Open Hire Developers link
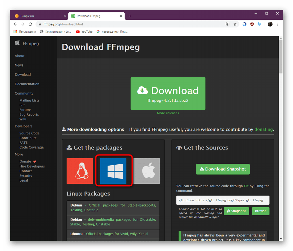The width and height of the screenshot is (293, 251). click(32, 166)
